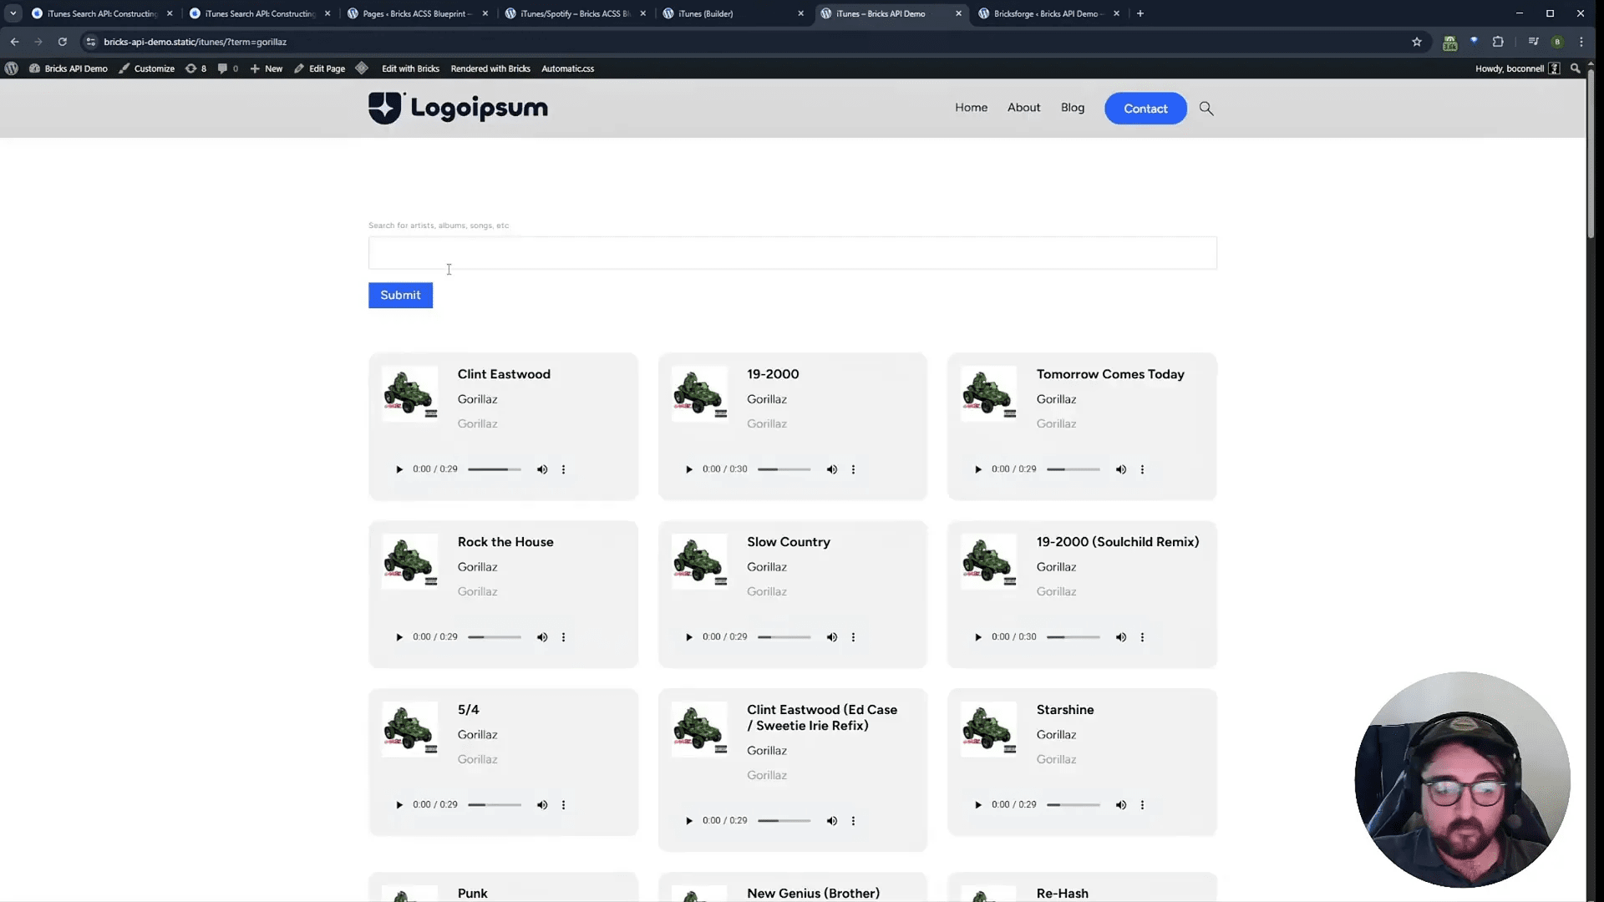The width and height of the screenshot is (1604, 902).
Task: Submit the search form
Action: (400, 295)
